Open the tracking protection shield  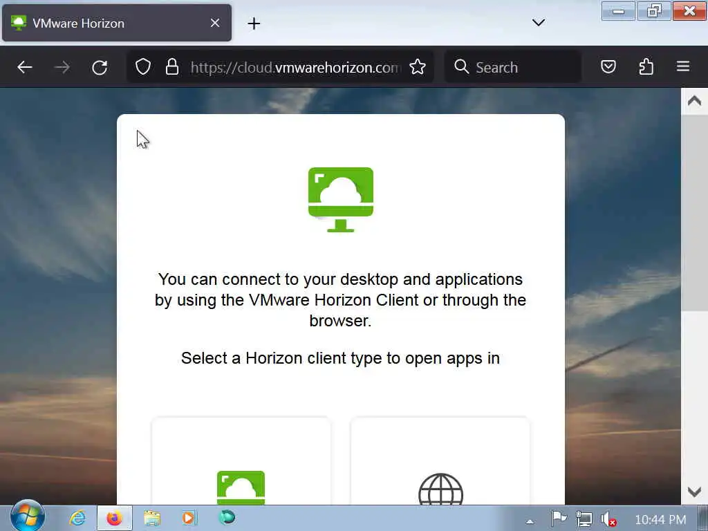[x=143, y=67]
